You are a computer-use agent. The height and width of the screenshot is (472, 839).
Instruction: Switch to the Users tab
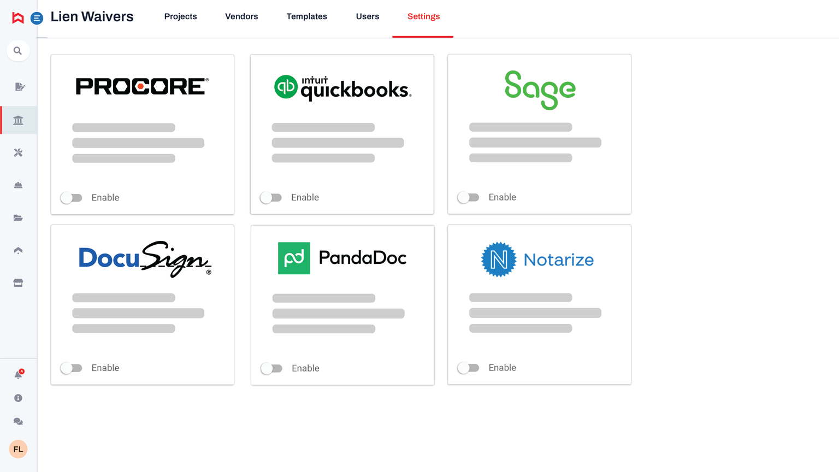[368, 16]
